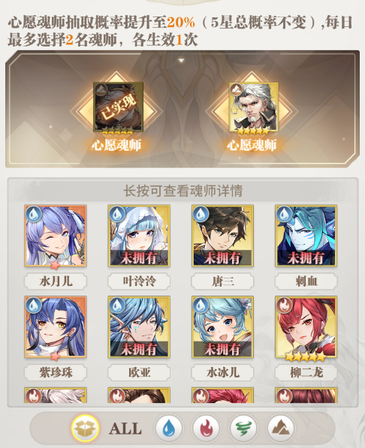Choose 刺血 character portrait
This screenshot has width=365, height=448.
(306, 236)
